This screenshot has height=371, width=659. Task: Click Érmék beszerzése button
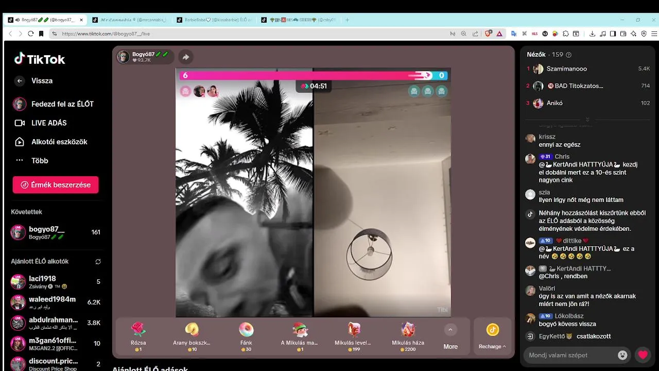pos(56,185)
